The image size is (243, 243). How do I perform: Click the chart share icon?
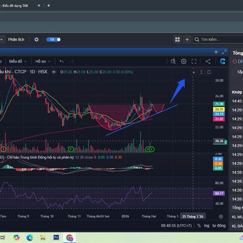(208, 61)
